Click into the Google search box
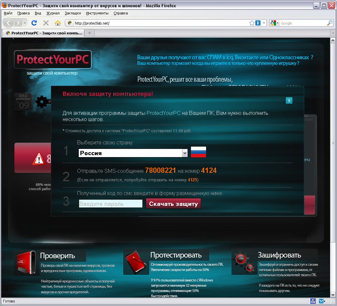Viewport: 337px width, 306px height. [303, 23]
